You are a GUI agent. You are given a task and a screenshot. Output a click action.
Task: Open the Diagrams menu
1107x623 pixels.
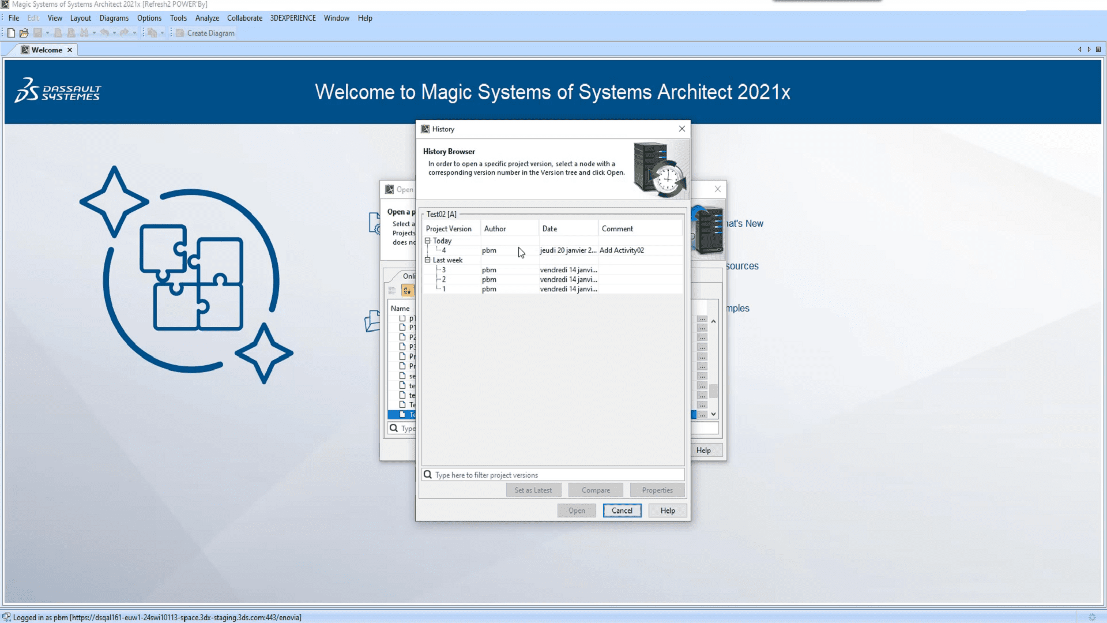pos(114,18)
